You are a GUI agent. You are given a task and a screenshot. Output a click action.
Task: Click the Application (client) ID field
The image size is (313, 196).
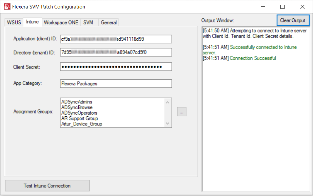coord(116,39)
